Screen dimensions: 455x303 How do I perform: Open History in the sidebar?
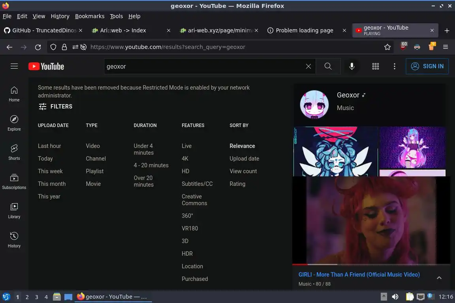pyautogui.click(x=14, y=240)
